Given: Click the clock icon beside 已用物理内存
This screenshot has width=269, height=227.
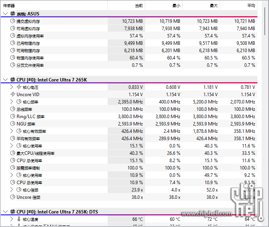Looking at the screenshot, I should (13, 43).
